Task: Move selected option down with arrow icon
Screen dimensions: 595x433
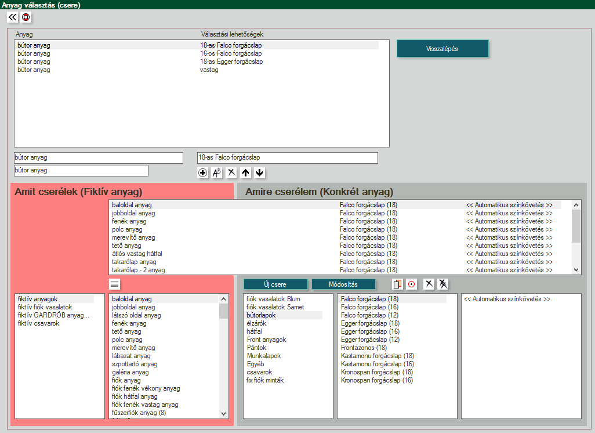Action: 260,172
